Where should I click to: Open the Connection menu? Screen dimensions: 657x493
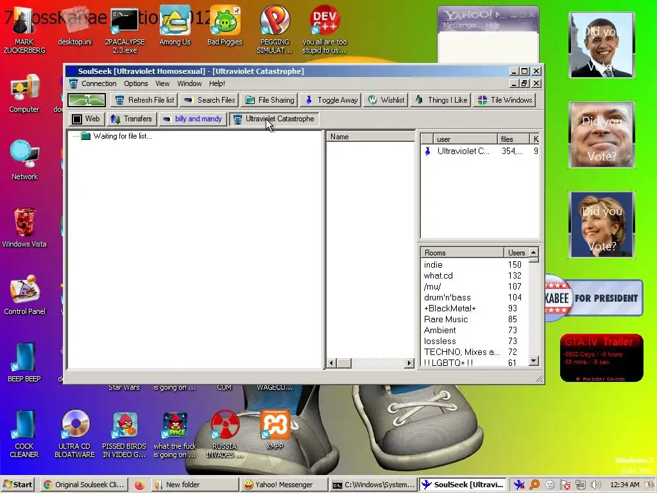pos(99,83)
